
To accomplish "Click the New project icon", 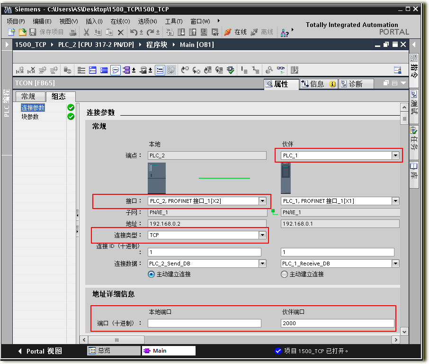I will coord(11,32).
